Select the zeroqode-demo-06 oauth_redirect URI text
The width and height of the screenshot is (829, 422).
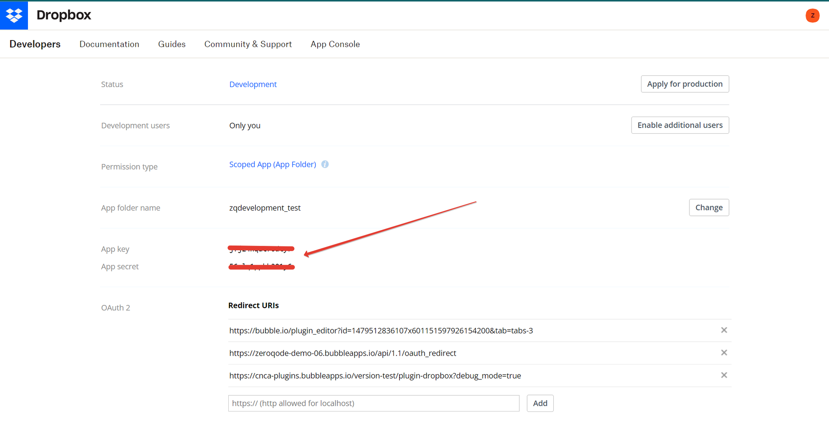pos(342,353)
